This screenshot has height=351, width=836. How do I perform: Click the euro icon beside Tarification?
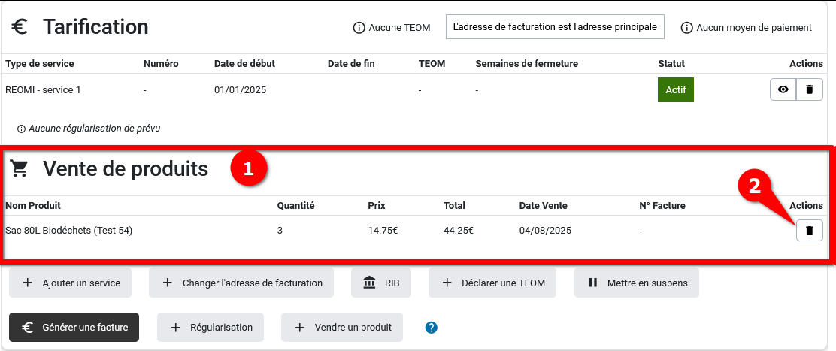tap(20, 27)
